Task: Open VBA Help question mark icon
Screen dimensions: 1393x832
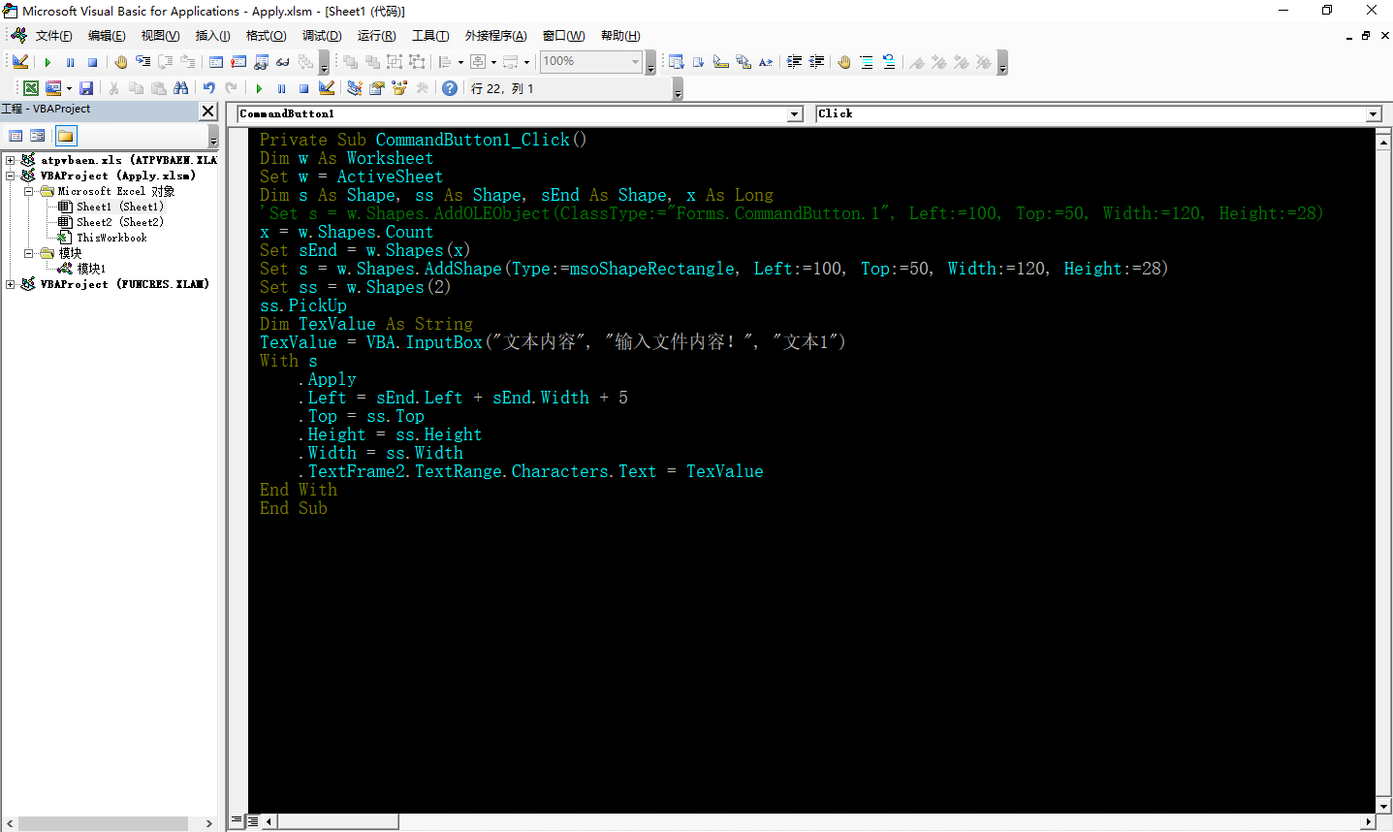Action: pyautogui.click(x=450, y=88)
